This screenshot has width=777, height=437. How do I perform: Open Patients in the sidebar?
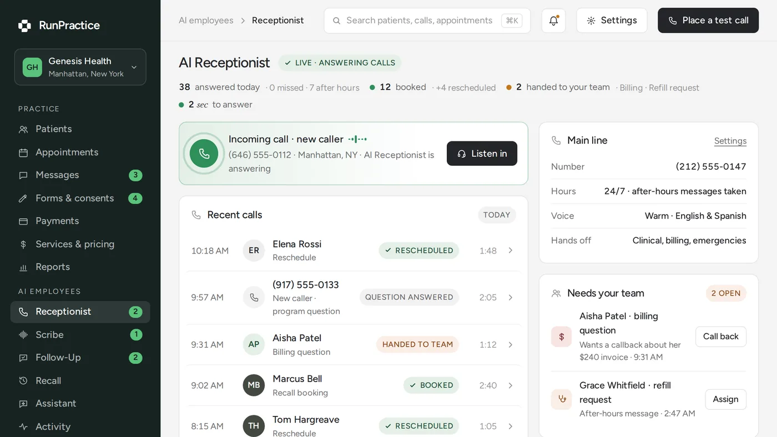pyautogui.click(x=80, y=129)
